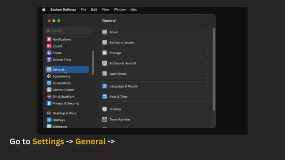Click the Date & Time icon

point(105,96)
